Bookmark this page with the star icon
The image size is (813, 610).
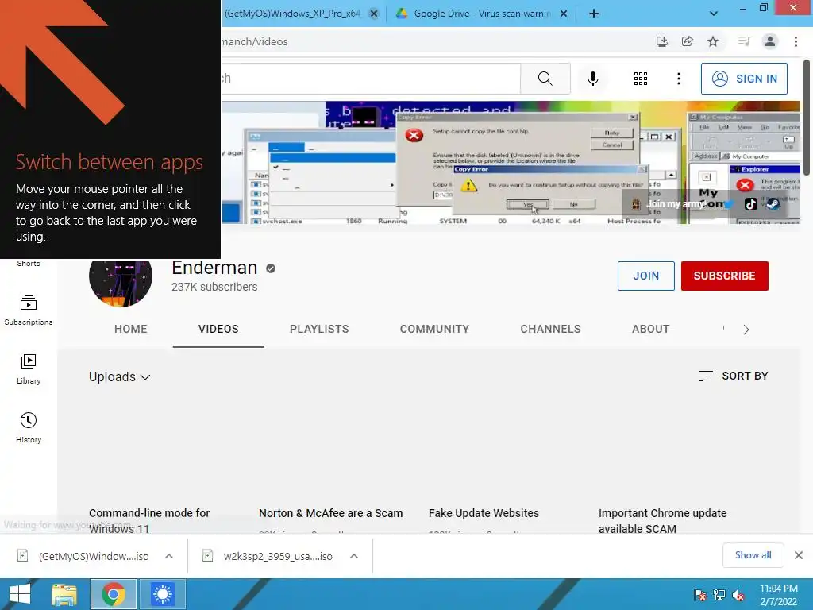pyautogui.click(x=713, y=41)
